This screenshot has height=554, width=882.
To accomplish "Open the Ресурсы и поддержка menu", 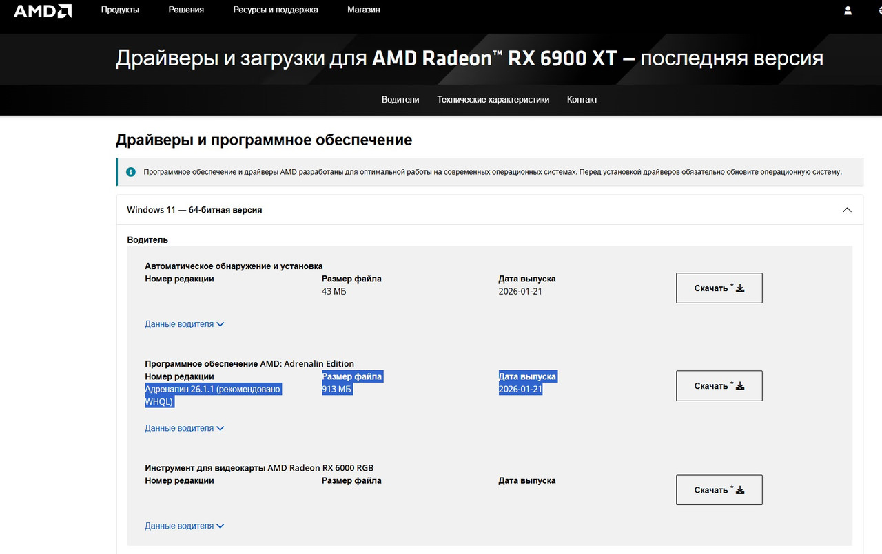I will 276,10.
